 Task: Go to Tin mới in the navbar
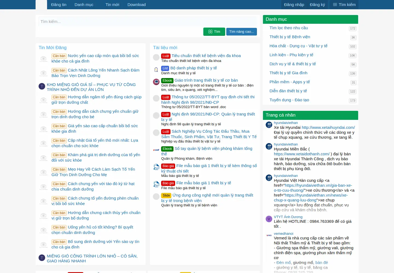tap(112, 5)
